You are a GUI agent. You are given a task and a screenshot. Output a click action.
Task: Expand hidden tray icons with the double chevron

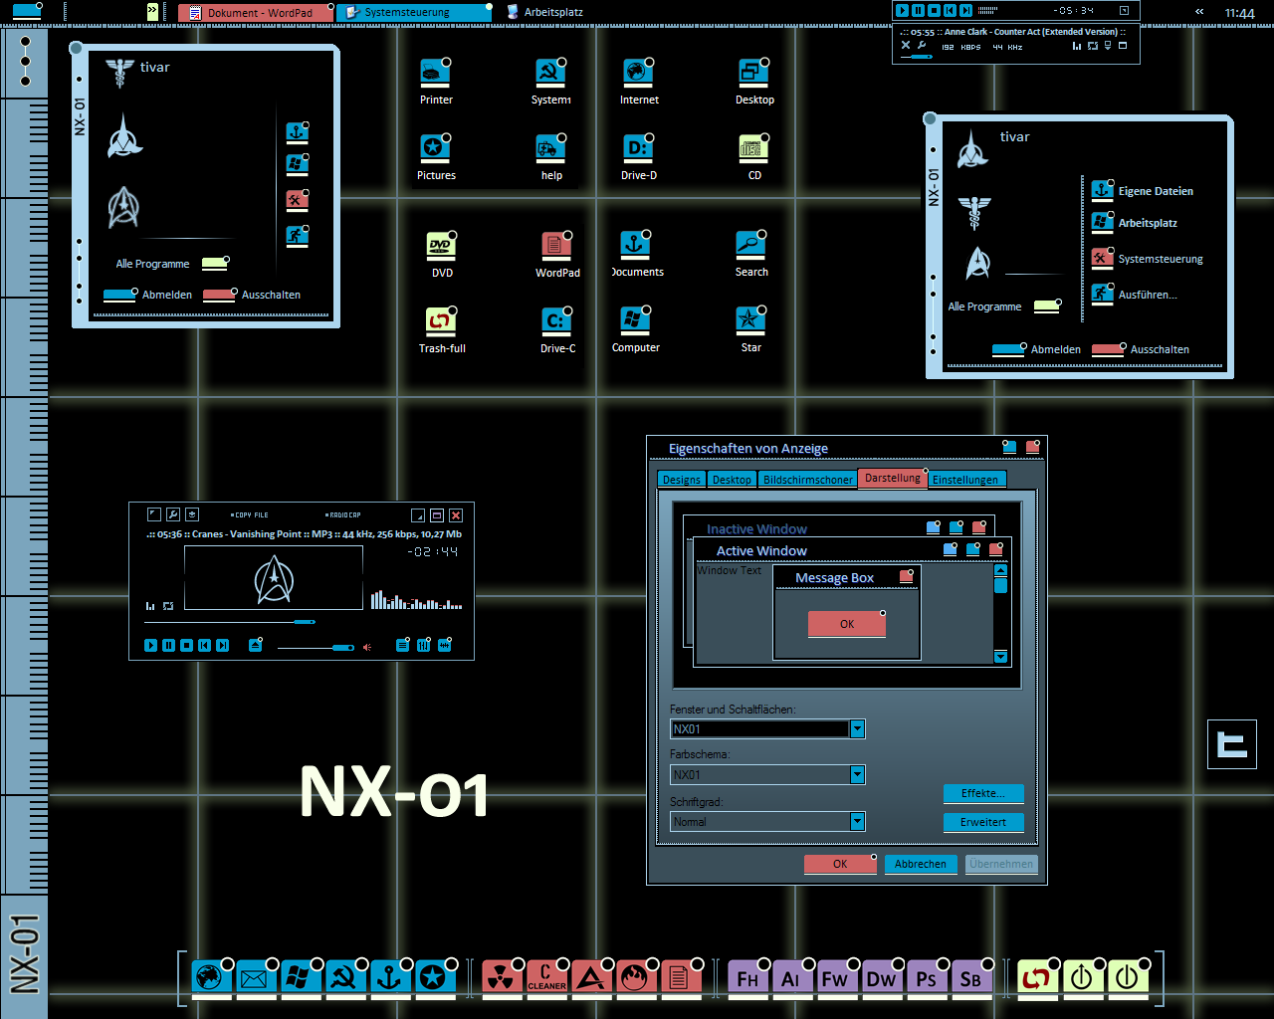[x=1199, y=12]
